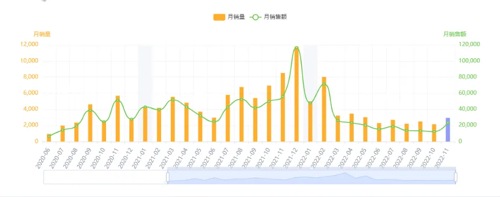Click the orange bar for 2021-07
Viewport: 500px width, 197px height.
pos(227,118)
